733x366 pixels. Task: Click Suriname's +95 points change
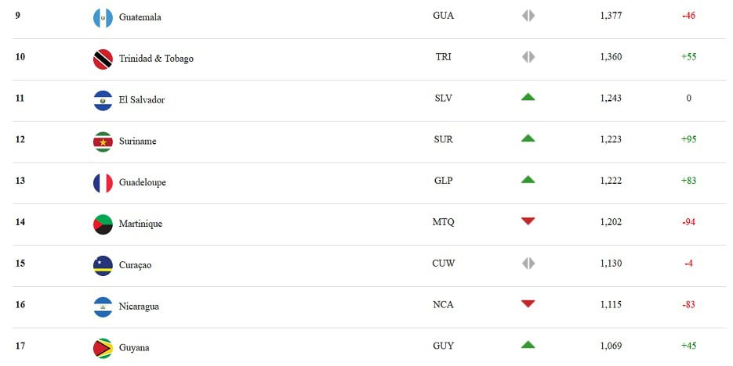(689, 139)
